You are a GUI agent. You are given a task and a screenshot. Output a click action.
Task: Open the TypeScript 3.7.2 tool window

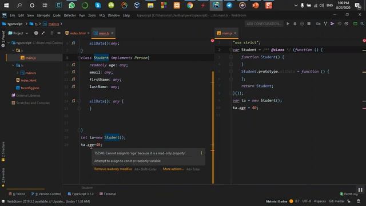pos(81,194)
